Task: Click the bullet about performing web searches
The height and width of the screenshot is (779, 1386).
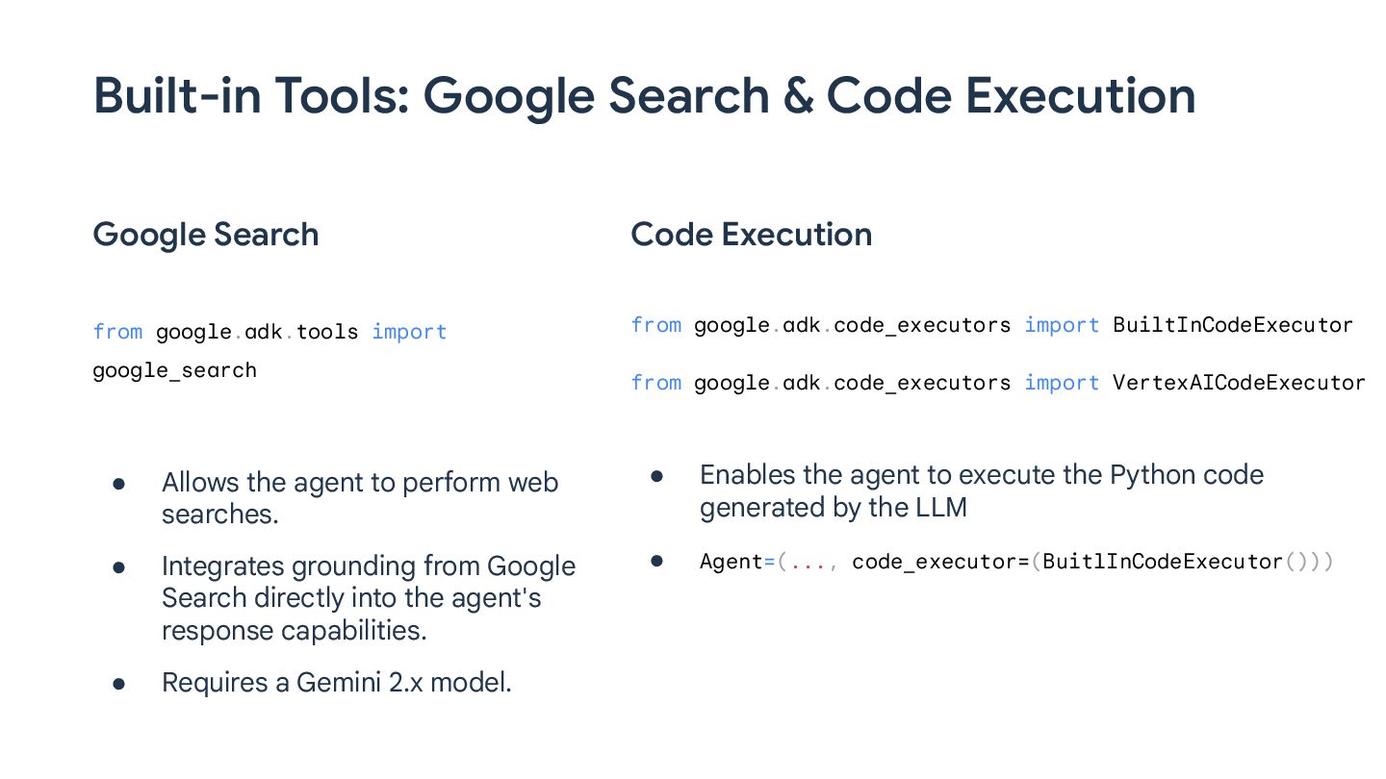Action: [359, 483]
